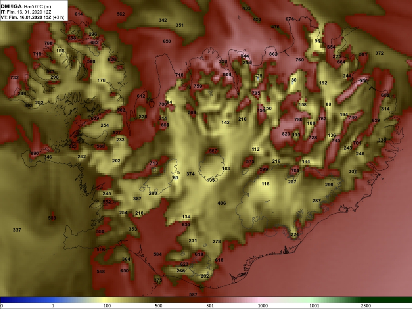Viewport: 412px width, 309px height.
Task: Select the 708 value on the map
Action: [48, 43]
